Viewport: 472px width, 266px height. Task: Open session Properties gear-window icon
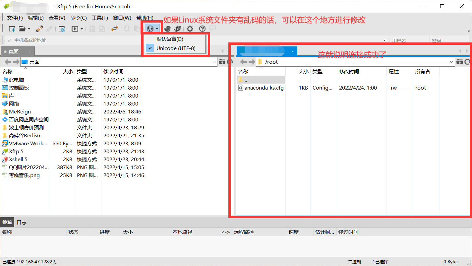tap(62, 29)
